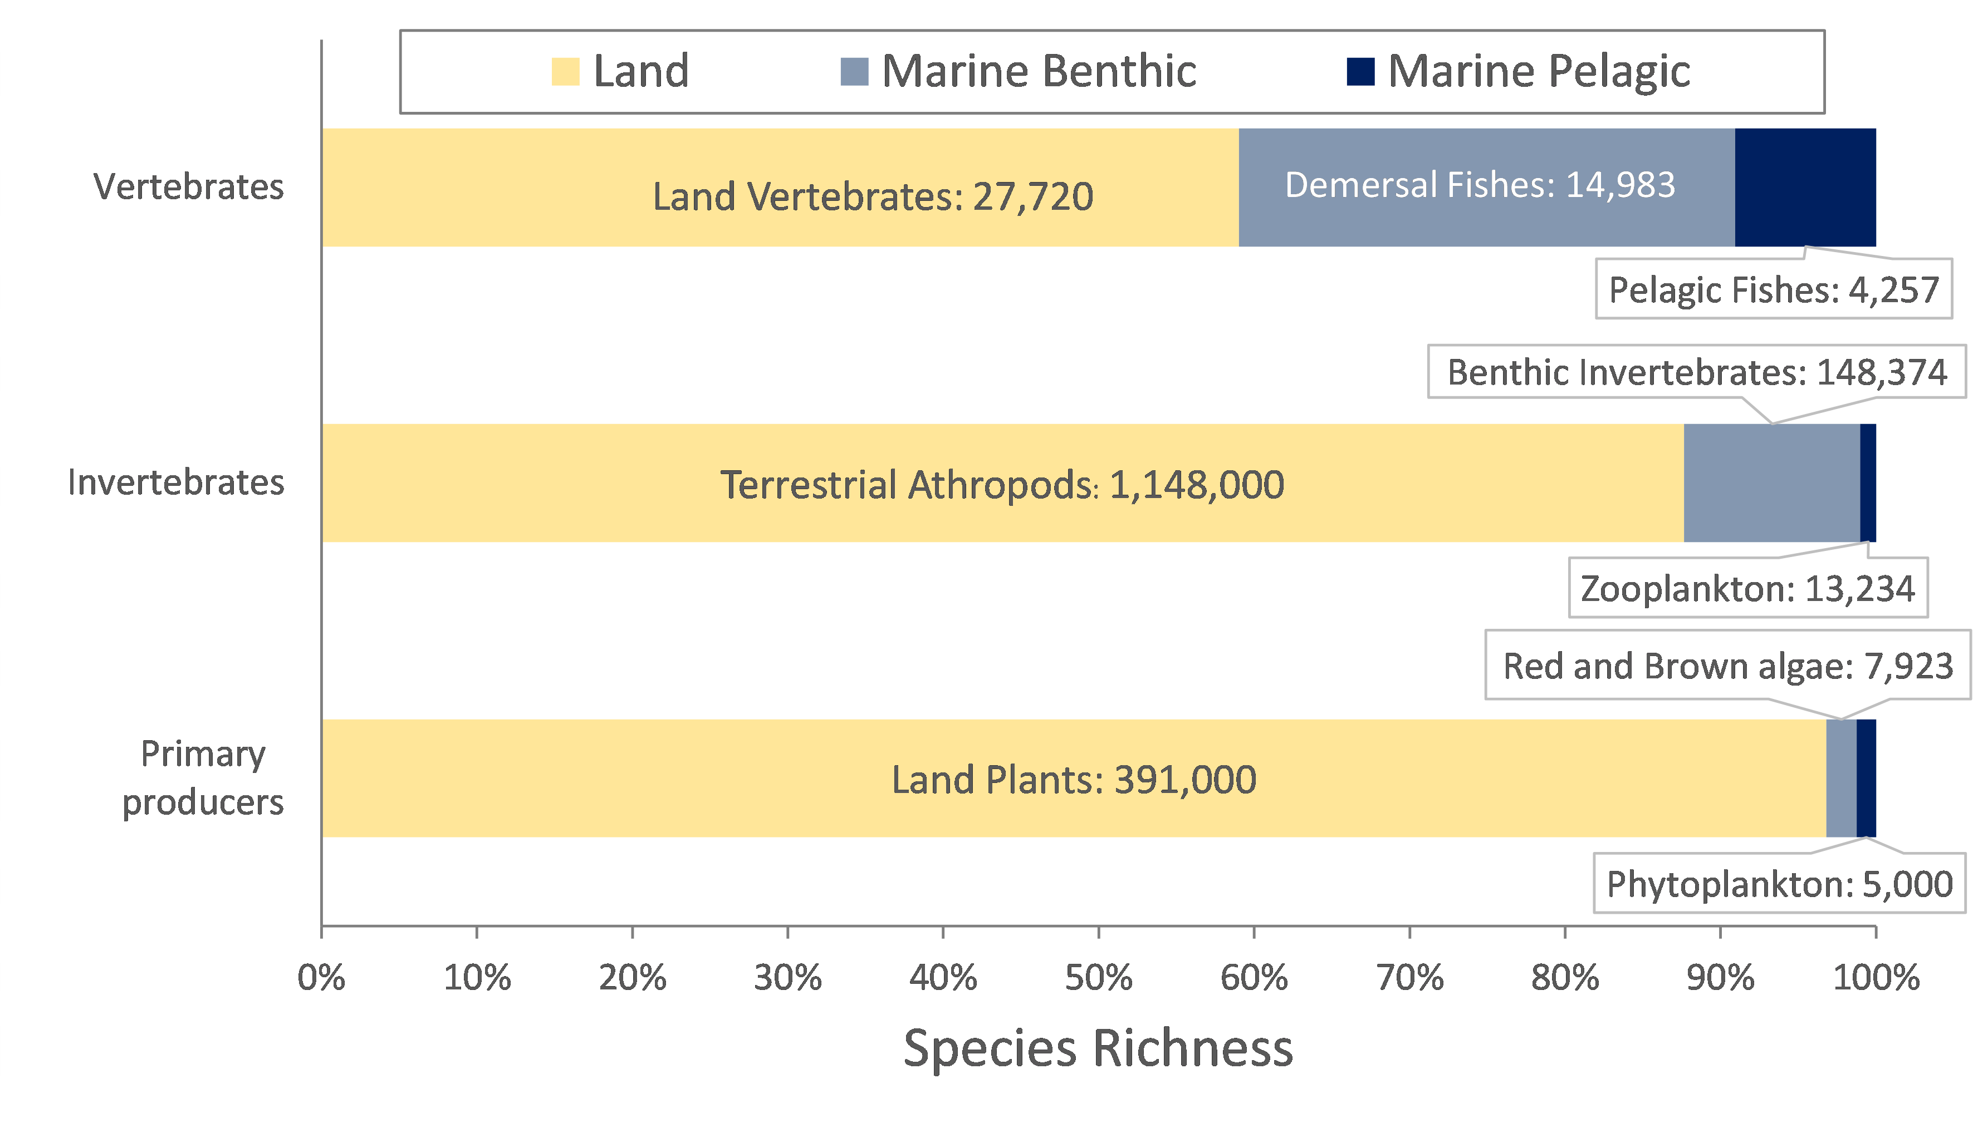This screenshot has width=1973, height=1128.
Task: Click the 50% x-axis tick label
Action: click(1099, 978)
